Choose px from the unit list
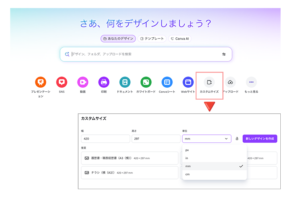This screenshot has width=297, height=204. click(x=187, y=150)
